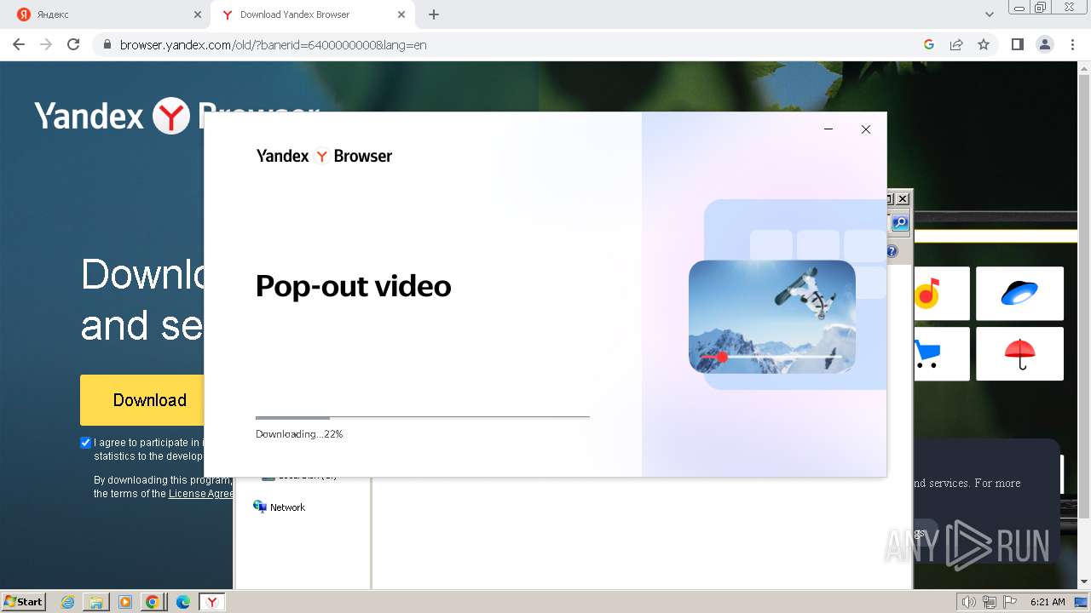Open the network tray icon
Image resolution: width=1091 pixels, height=613 pixels.
click(990, 602)
